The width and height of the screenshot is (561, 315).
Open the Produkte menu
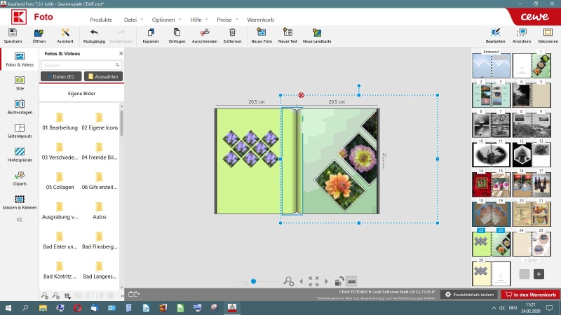click(x=101, y=20)
